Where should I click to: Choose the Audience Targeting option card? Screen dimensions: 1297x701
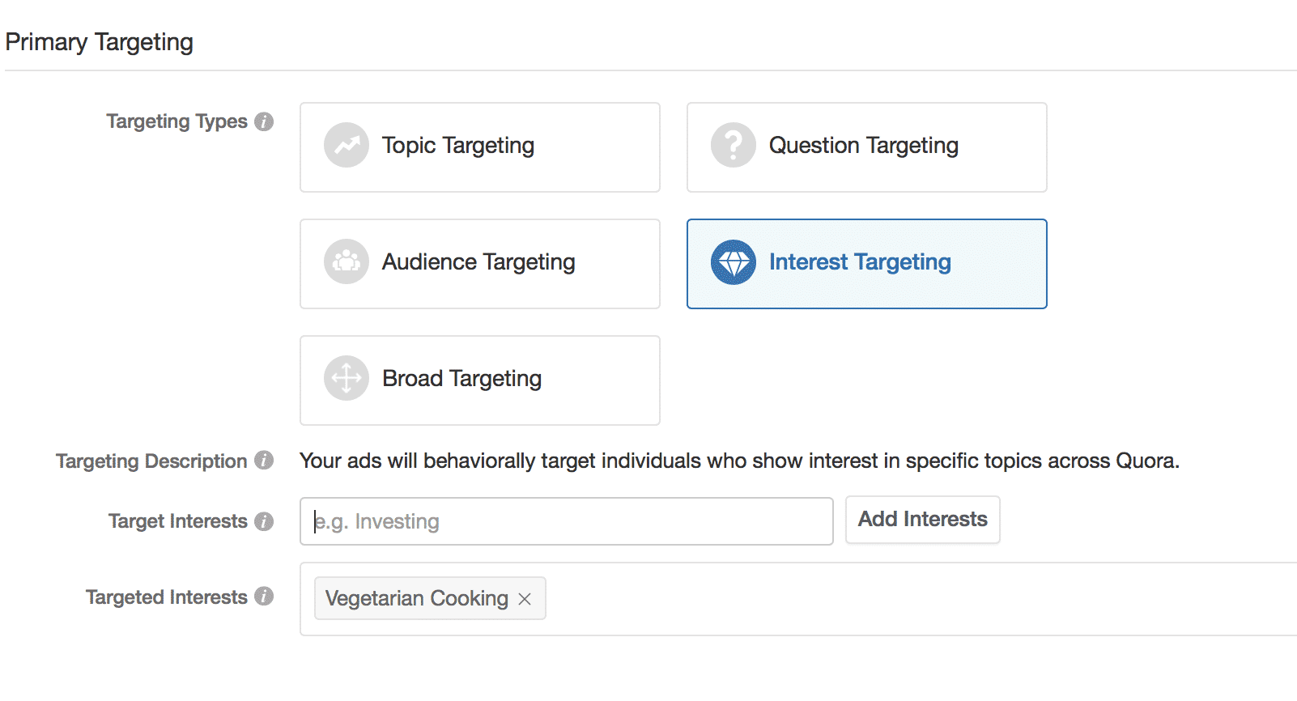pyautogui.click(x=480, y=264)
